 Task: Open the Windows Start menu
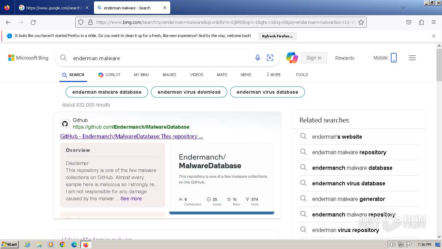(x=10, y=245)
